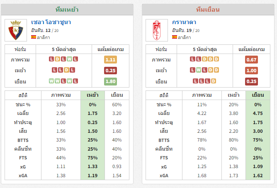277x188 pixels.
Task: Select the เยือน column tab in Osasuna stats
Action: (117, 95)
